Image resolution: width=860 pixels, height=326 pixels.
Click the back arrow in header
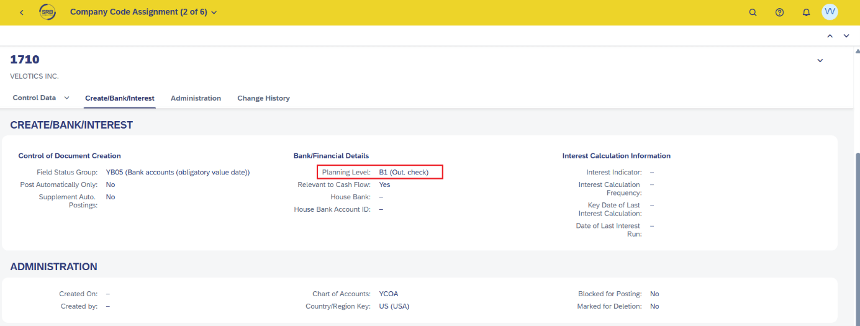22,12
